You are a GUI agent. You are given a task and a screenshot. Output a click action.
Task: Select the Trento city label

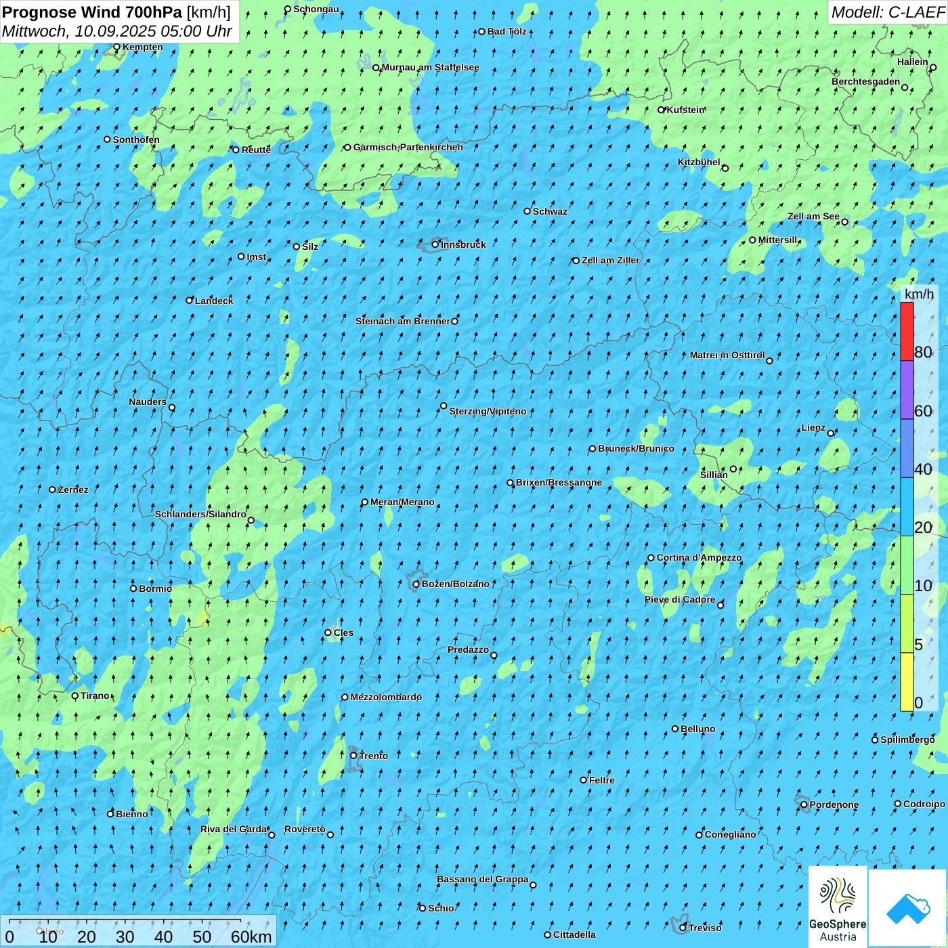pyautogui.click(x=374, y=756)
